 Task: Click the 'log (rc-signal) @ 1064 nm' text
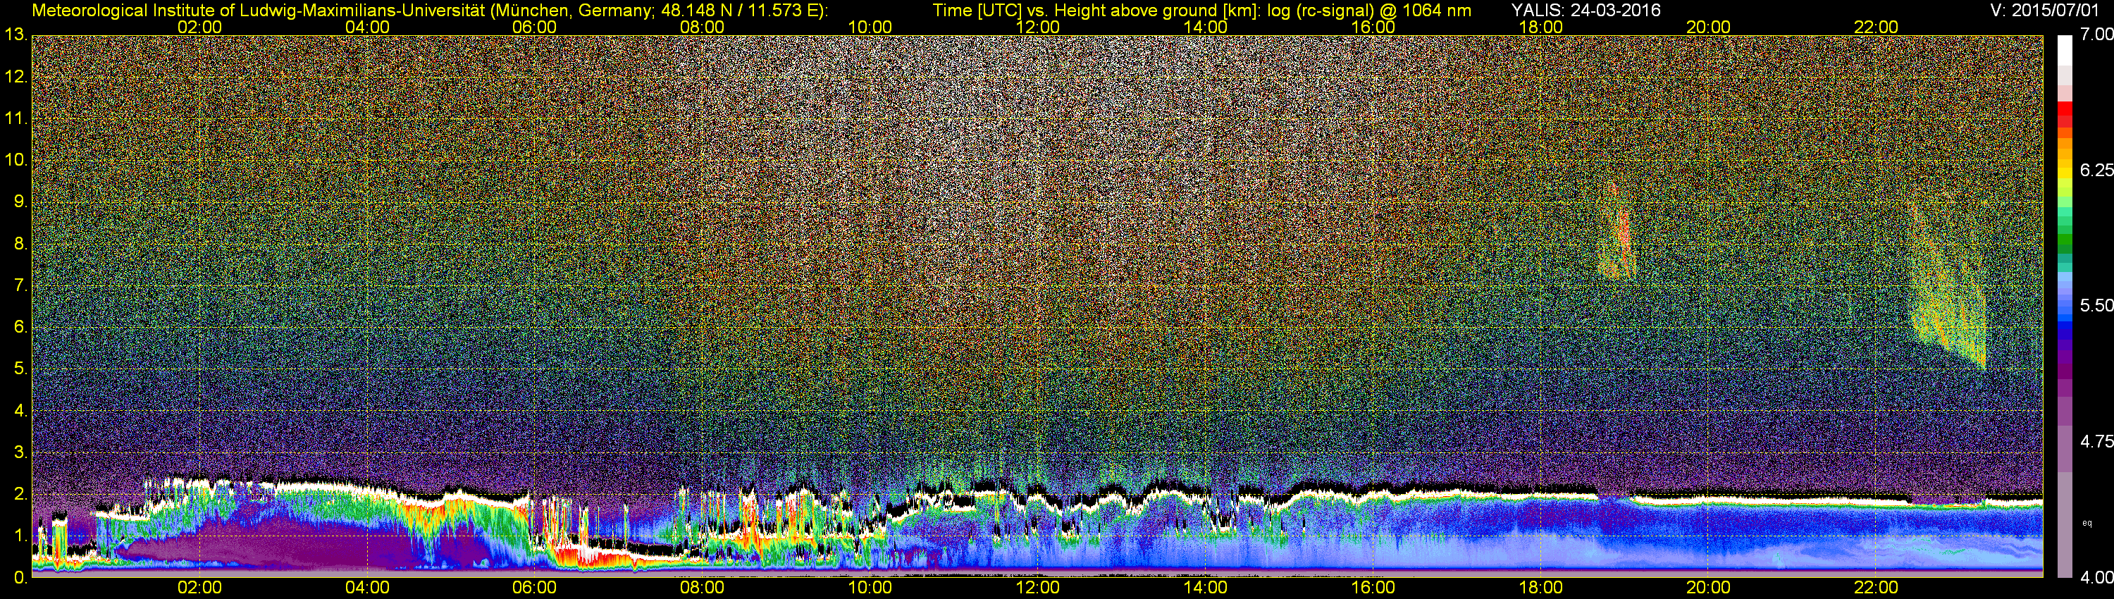pos(1370,10)
